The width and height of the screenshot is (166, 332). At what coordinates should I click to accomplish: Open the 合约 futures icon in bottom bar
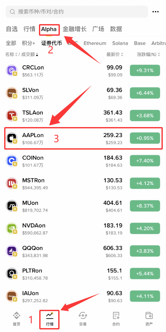(116, 316)
